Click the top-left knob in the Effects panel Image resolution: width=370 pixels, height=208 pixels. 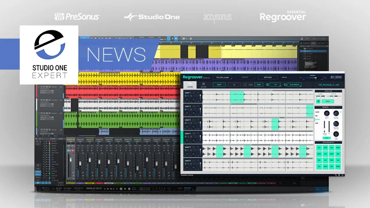[327, 113]
